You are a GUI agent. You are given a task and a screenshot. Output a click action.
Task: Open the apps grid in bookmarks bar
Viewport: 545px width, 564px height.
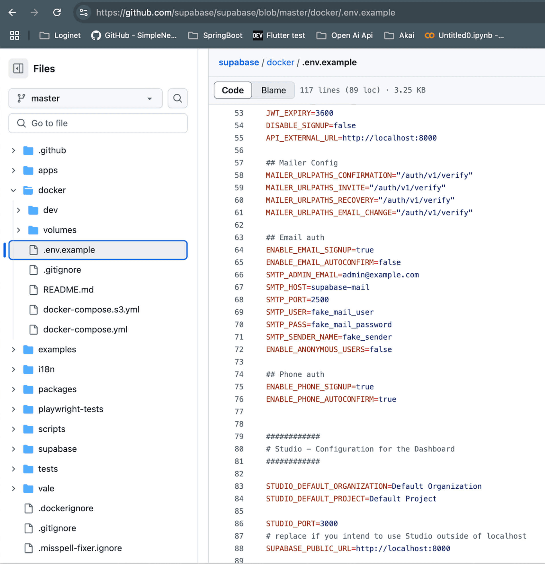pos(15,36)
